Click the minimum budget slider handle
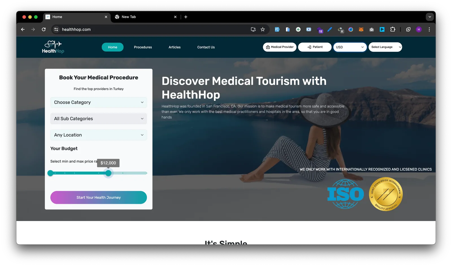 (50, 173)
